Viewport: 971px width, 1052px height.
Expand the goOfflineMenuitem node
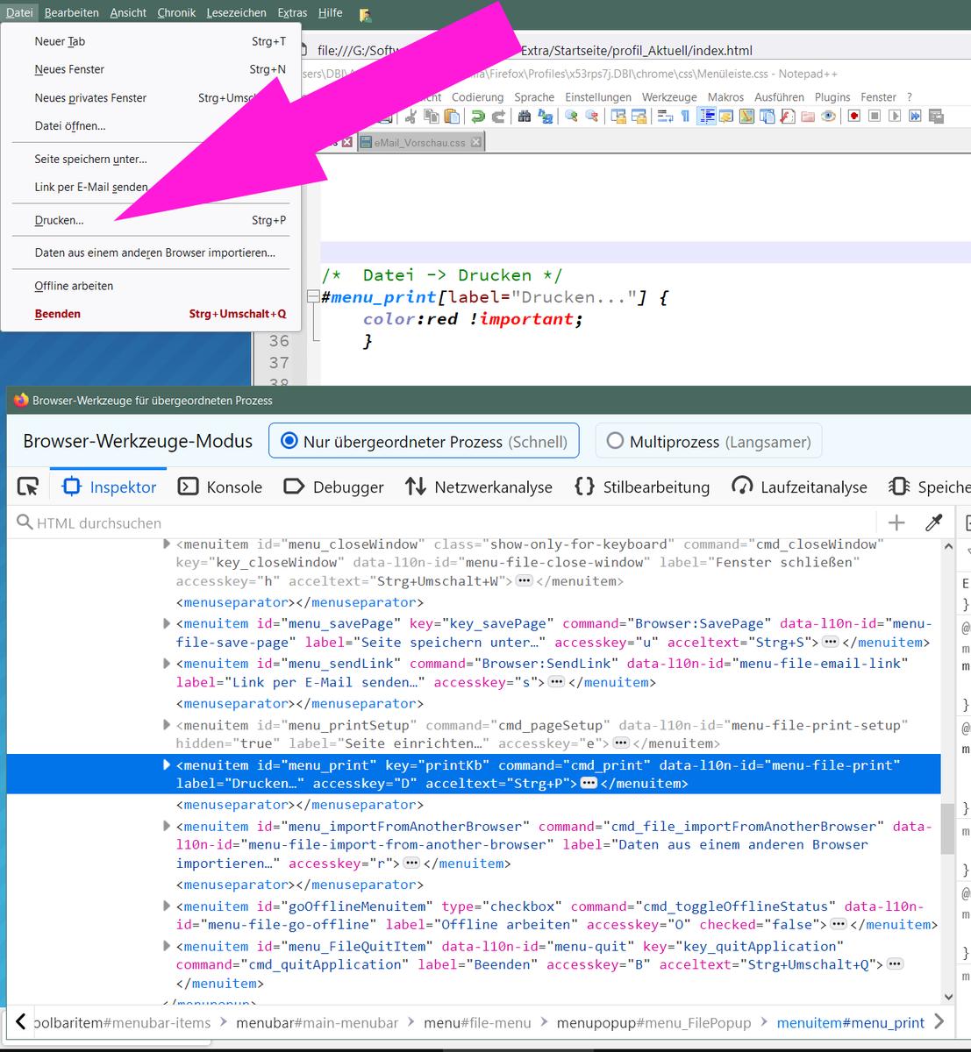[x=167, y=906]
